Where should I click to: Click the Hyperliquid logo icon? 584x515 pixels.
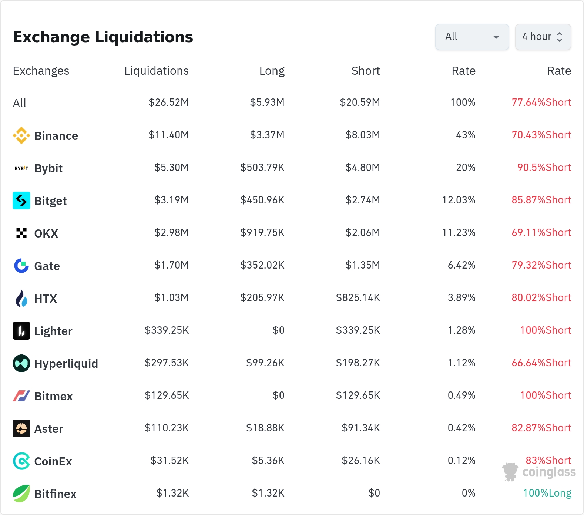(21, 363)
